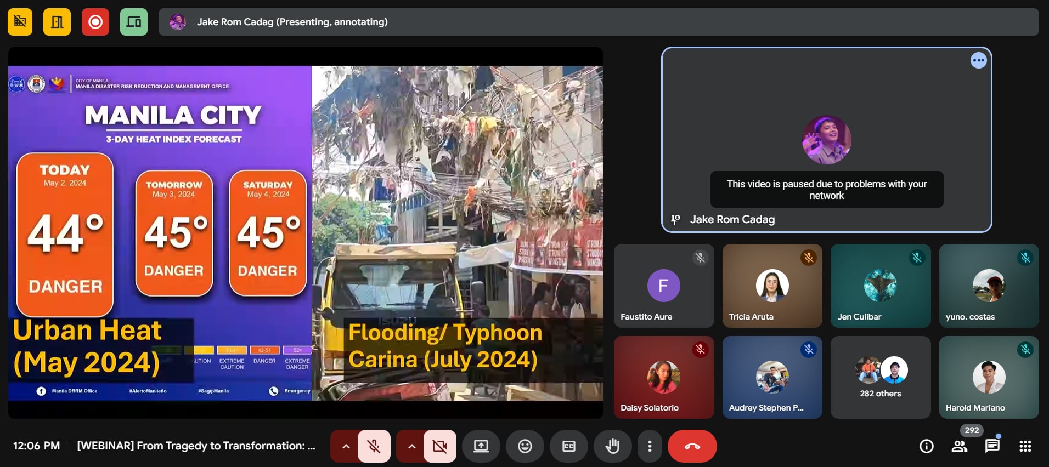Leave the call with red hang-up button

[692, 446]
